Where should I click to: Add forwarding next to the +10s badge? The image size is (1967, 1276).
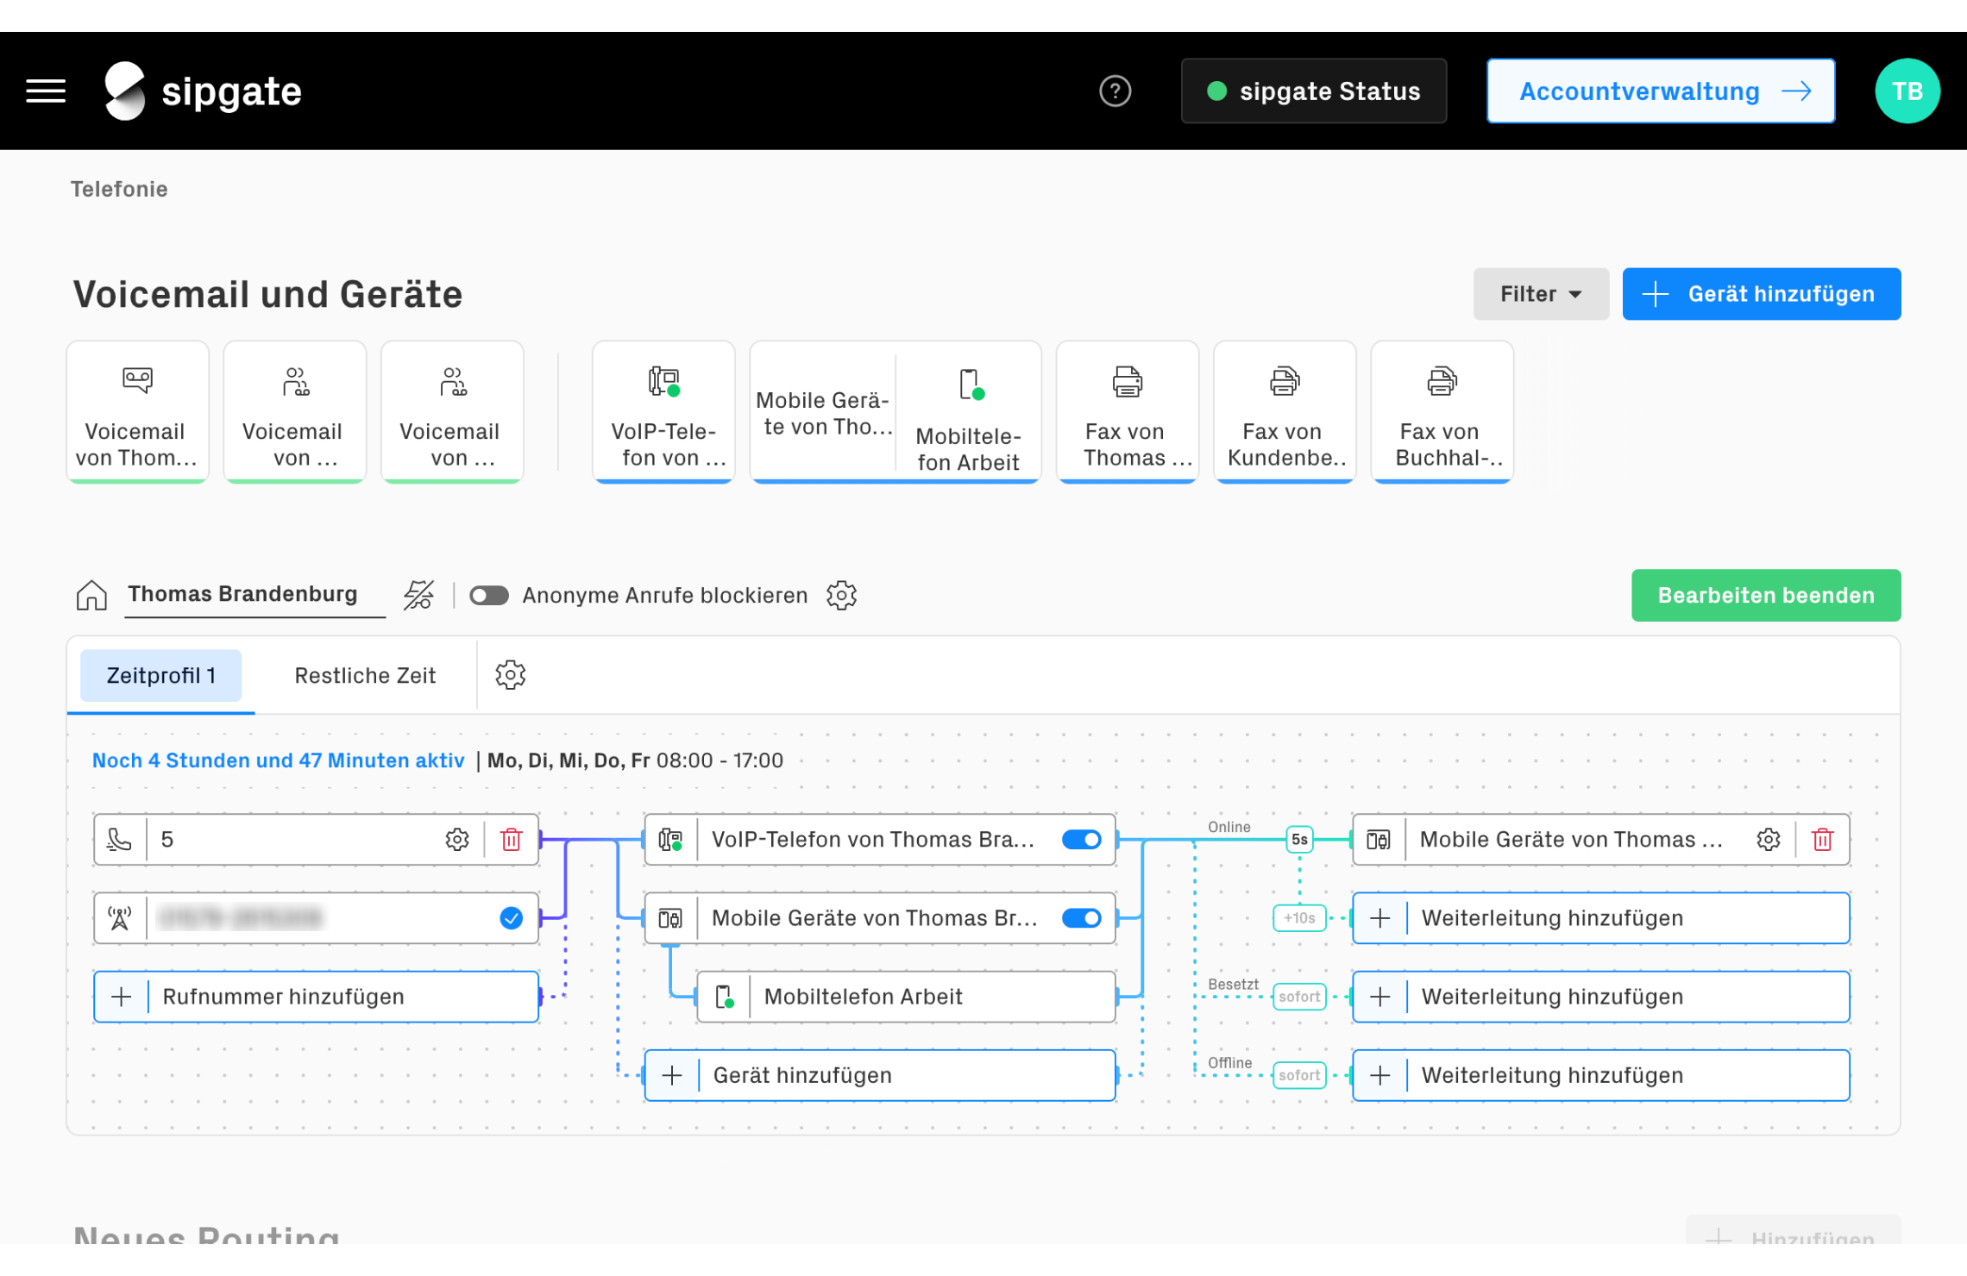pyautogui.click(x=1601, y=917)
